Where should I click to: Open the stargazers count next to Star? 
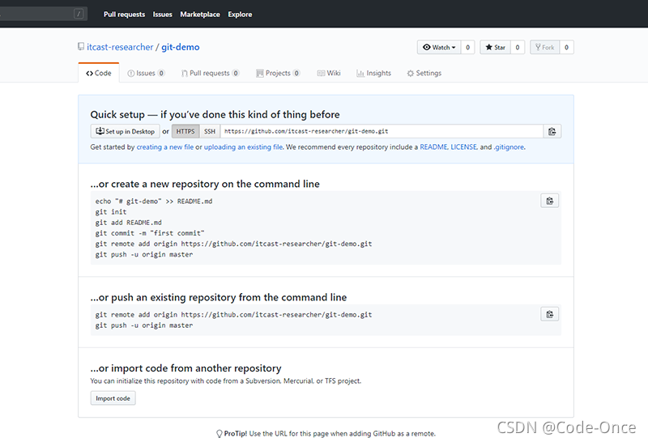point(518,47)
